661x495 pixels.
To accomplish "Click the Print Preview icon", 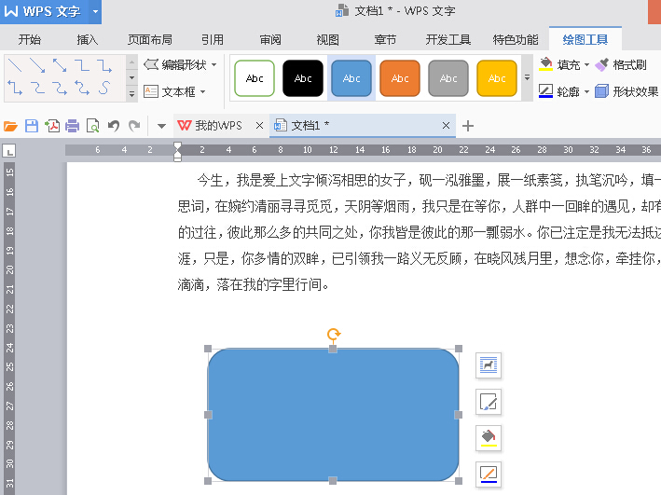I will point(92,126).
